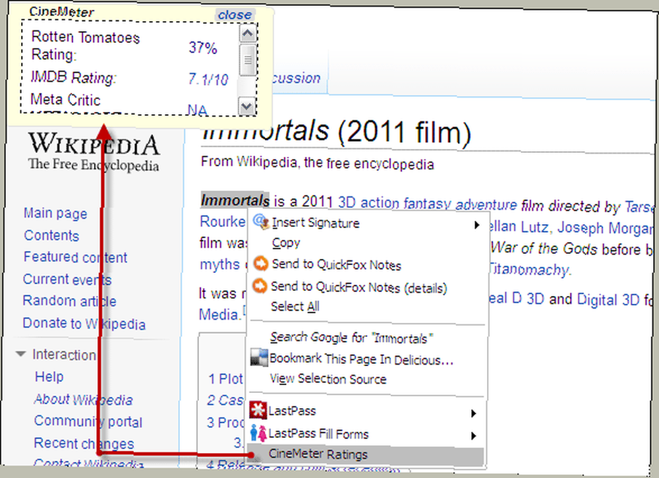Screen dimensions: 659x478
Task: Choose the LastPass Fill Forms entry
Action: [x=318, y=433]
